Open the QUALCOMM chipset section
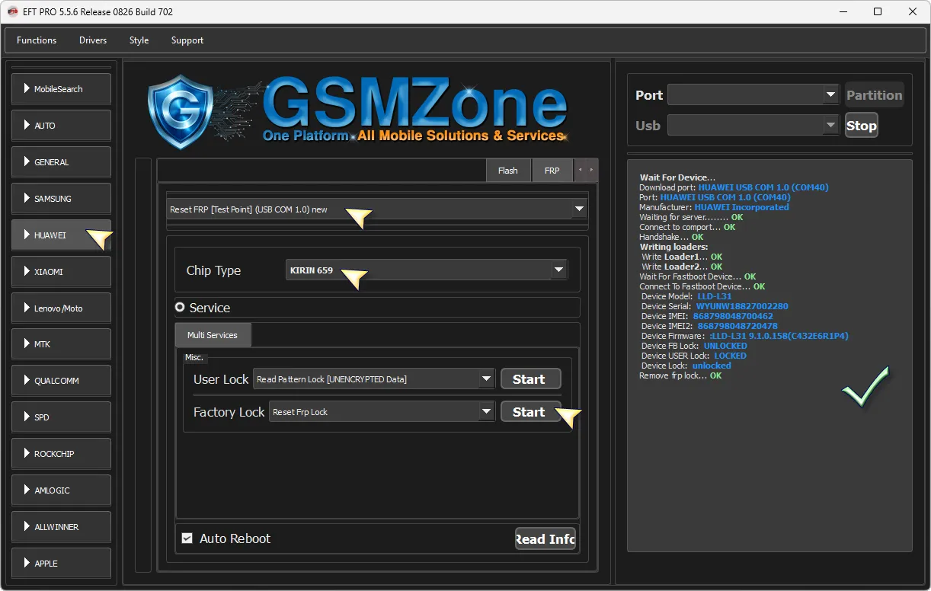This screenshot has height=591, width=931. (61, 381)
